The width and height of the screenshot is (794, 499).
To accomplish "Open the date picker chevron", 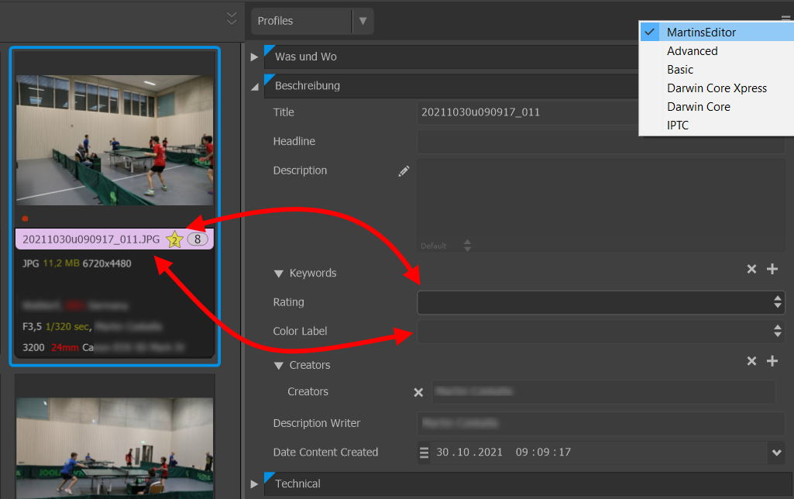I will (776, 453).
